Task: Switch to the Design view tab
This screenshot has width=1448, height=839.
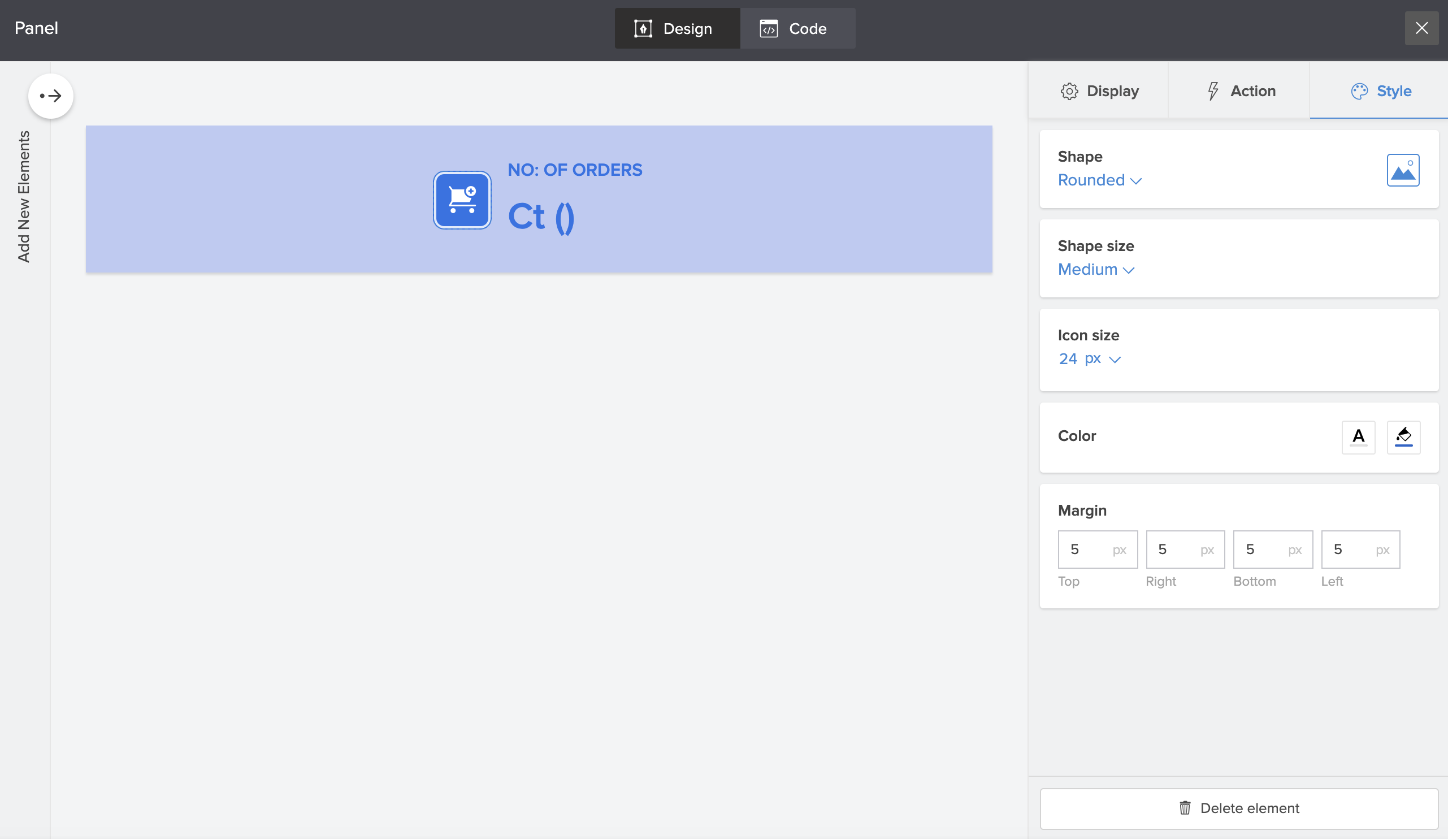Action: (x=677, y=28)
